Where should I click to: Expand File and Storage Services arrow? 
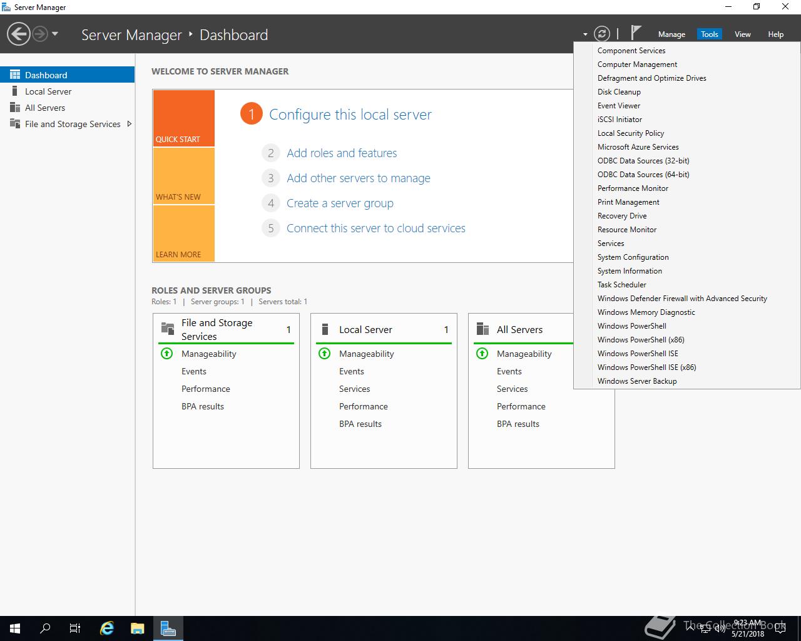[129, 124]
